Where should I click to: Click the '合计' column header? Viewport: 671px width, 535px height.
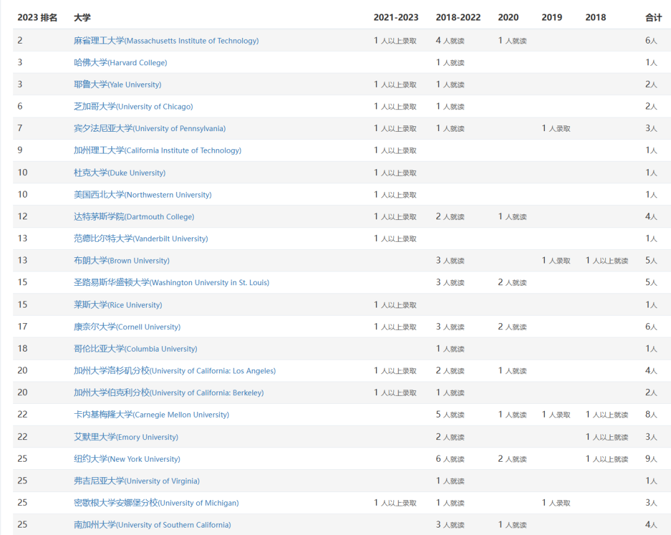click(654, 17)
